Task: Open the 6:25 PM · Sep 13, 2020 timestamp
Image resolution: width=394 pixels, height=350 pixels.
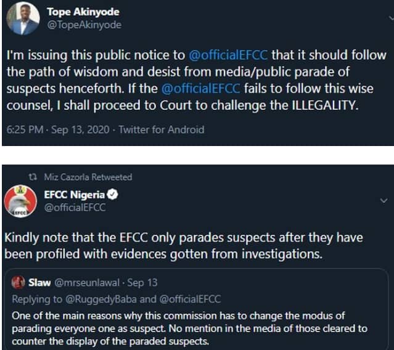Action: pos(60,130)
